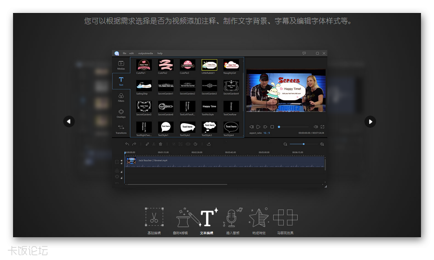Click the trash delete icon
The image size is (434, 260).
coord(160,144)
